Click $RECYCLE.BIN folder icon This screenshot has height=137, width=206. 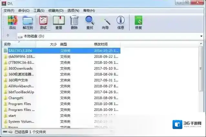click(x=5, y=51)
